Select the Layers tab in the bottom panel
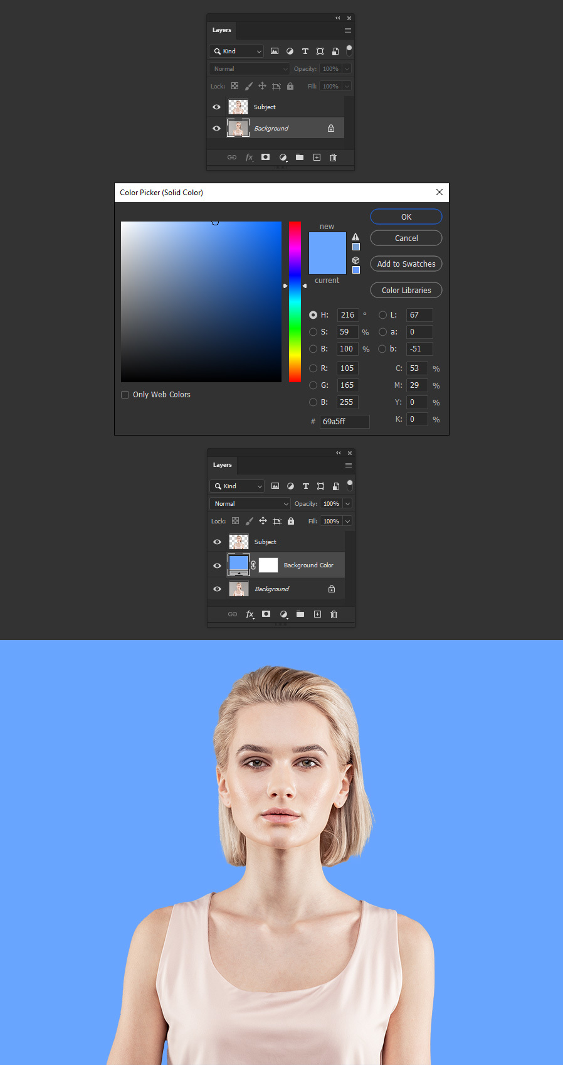The height and width of the screenshot is (1065, 563). (222, 465)
